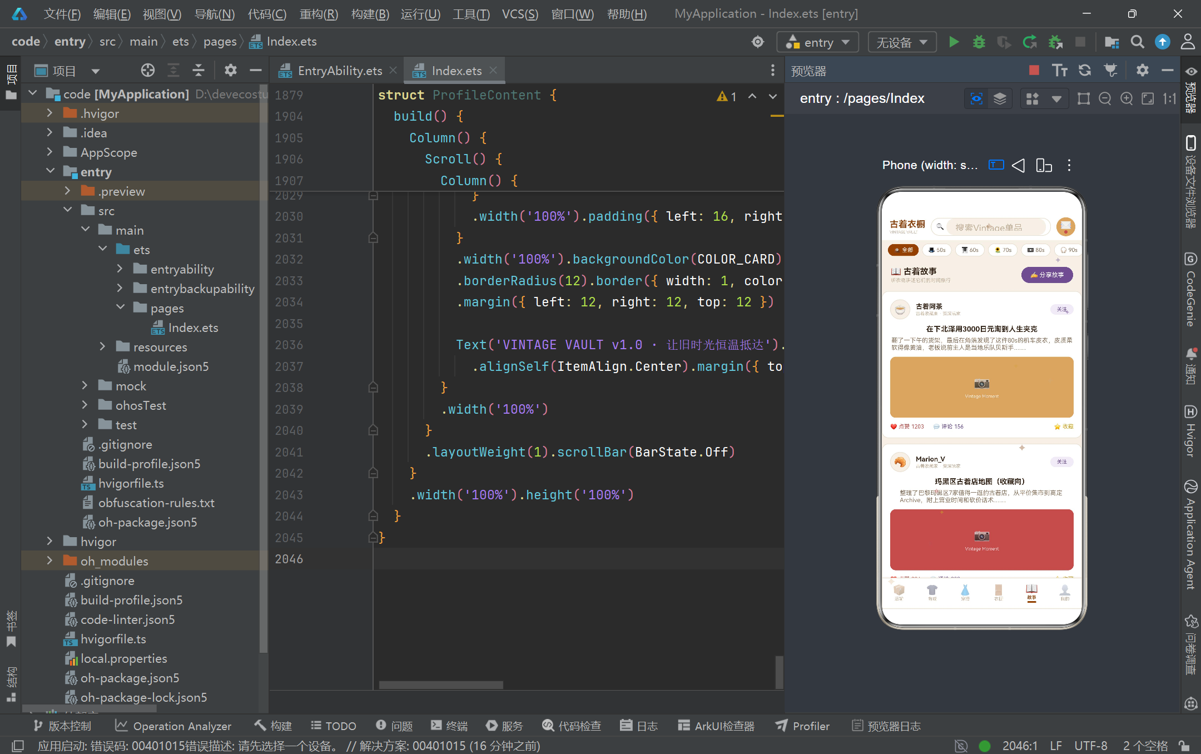1201x754 pixels.
Task: Click the plug icon in previewer header
Action: coord(1110,70)
